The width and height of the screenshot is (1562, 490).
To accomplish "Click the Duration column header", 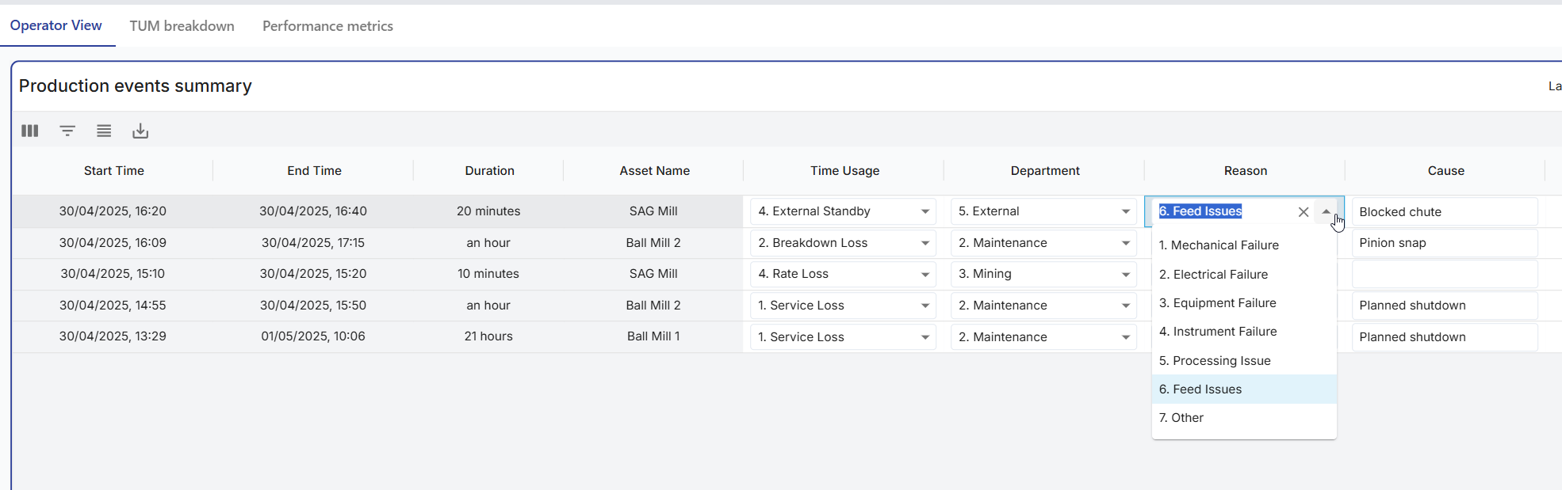I will click(489, 171).
